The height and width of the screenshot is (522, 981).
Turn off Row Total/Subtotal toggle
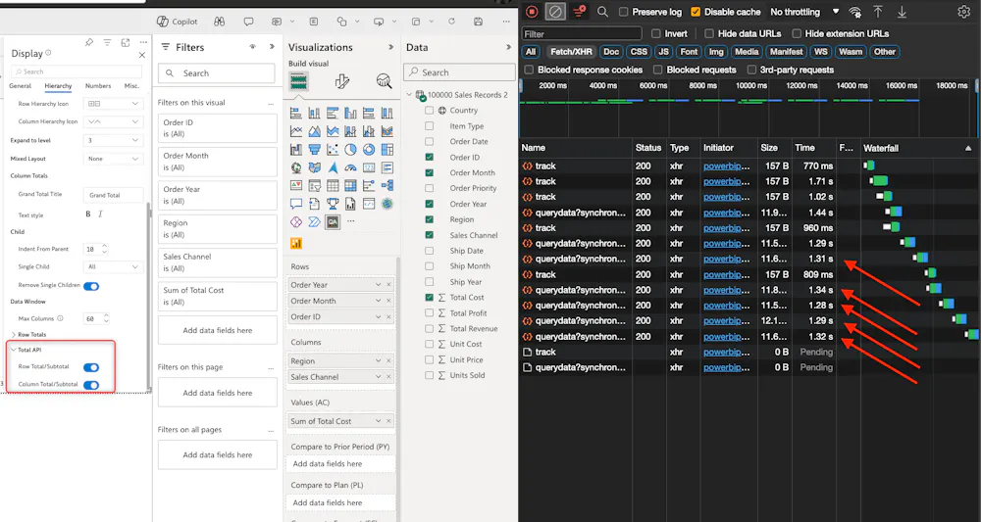tap(91, 368)
